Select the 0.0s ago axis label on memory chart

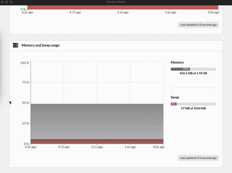click(158, 147)
